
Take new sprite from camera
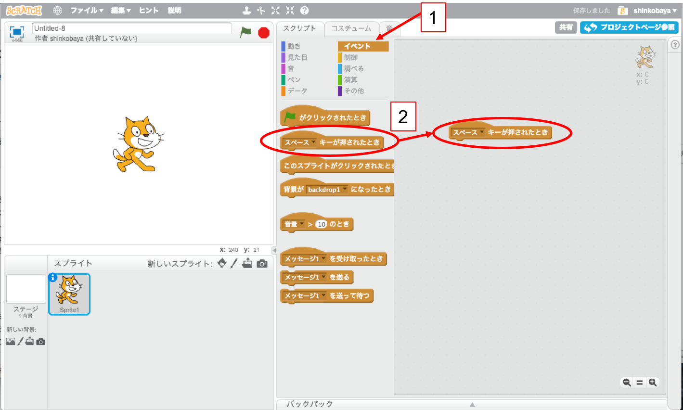coord(262,264)
